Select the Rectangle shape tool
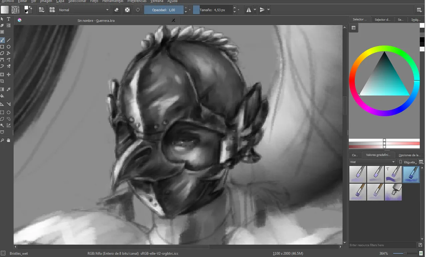The height and width of the screenshot is (257, 426). tap(2, 47)
